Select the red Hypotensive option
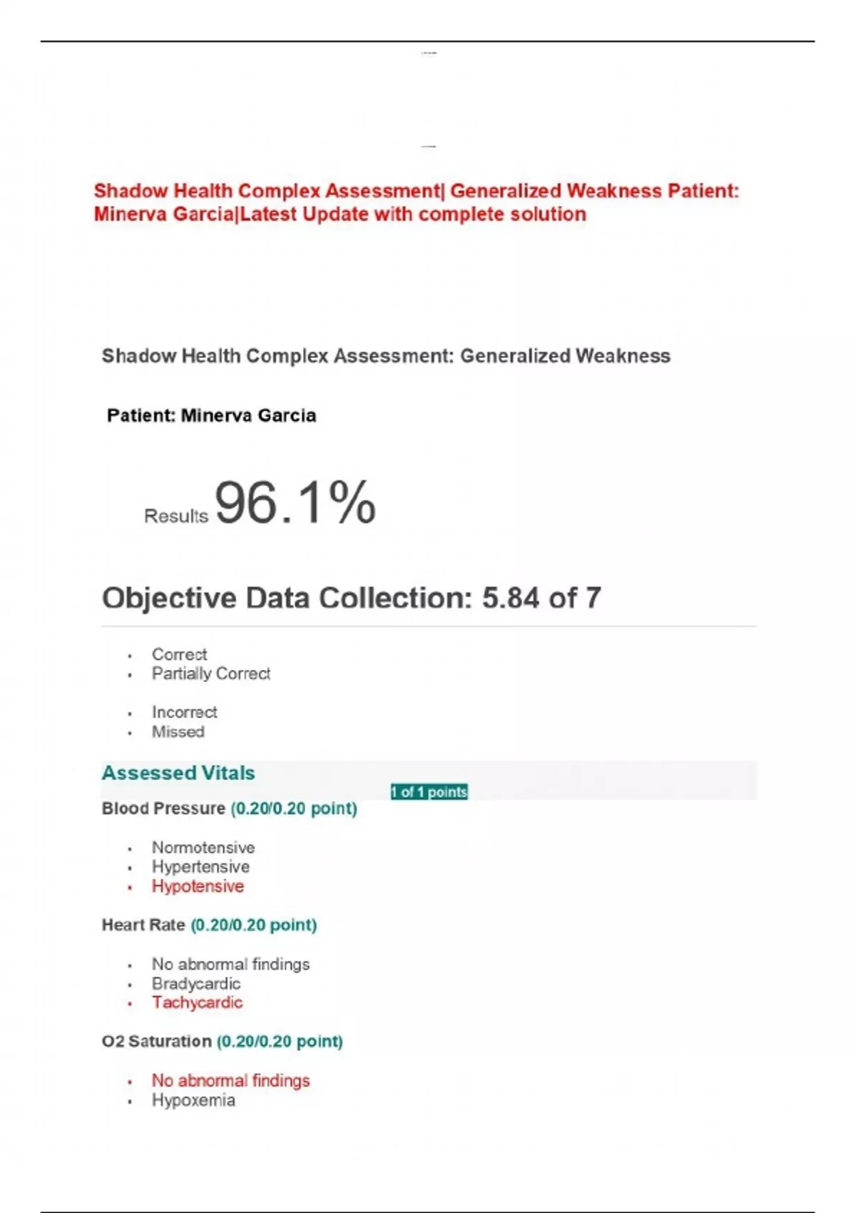Image resolution: width=856 pixels, height=1213 pixels. click(198, 886)
